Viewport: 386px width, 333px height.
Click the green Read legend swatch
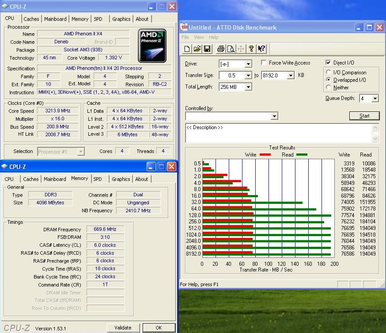302,155
